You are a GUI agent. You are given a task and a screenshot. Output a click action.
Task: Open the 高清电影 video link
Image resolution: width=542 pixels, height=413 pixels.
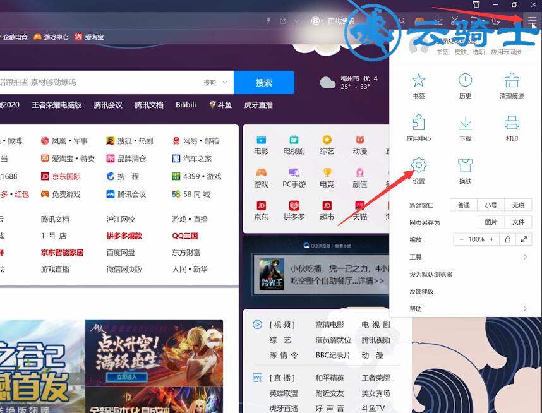pyautogui.click(x=329, y=325)
